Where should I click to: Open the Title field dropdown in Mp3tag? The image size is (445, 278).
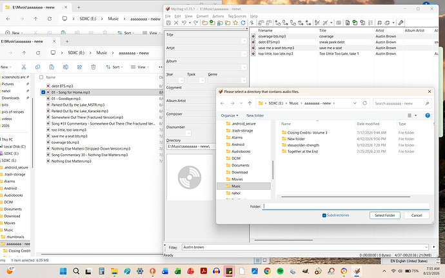click(x=244, y=41)
